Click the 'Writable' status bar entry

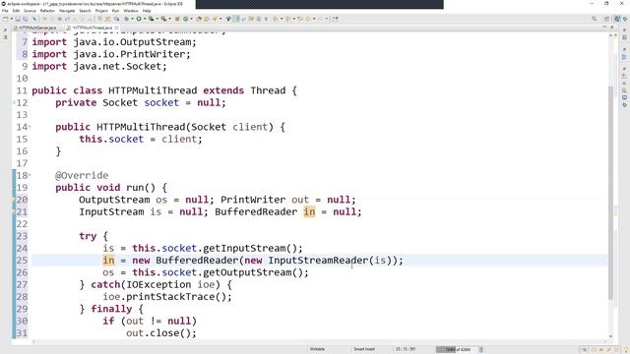click(x=317, y=349)
